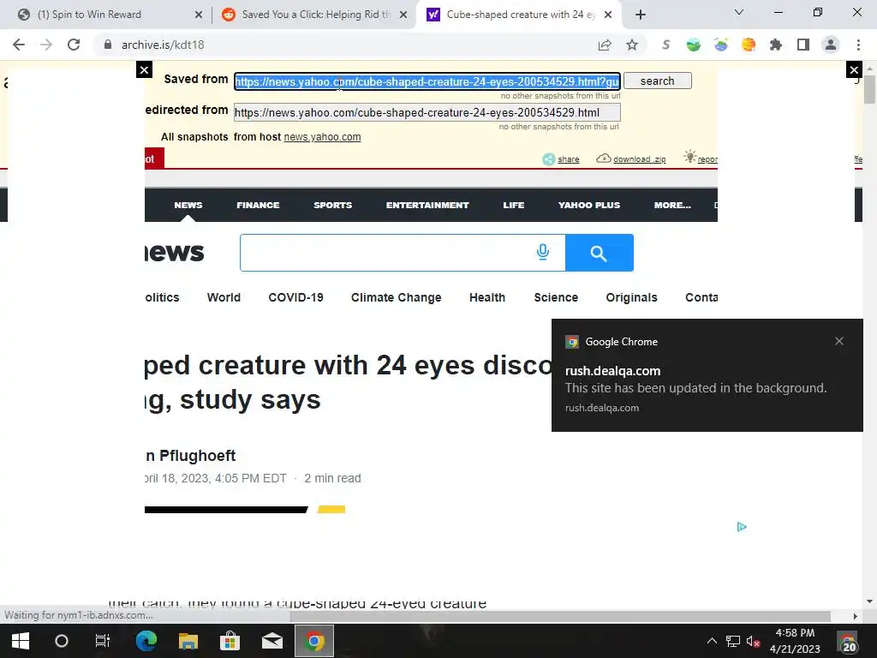This screenshot has height=658, width=877.
Task: Open the Climate Change category
Action: pos(396,297)
